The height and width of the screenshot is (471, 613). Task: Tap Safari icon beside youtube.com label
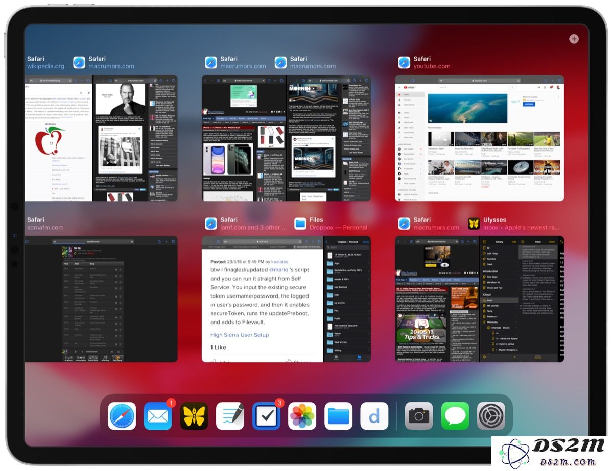click(405, 63)
